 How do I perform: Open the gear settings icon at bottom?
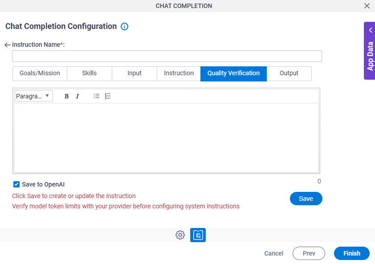click(180, 235)
